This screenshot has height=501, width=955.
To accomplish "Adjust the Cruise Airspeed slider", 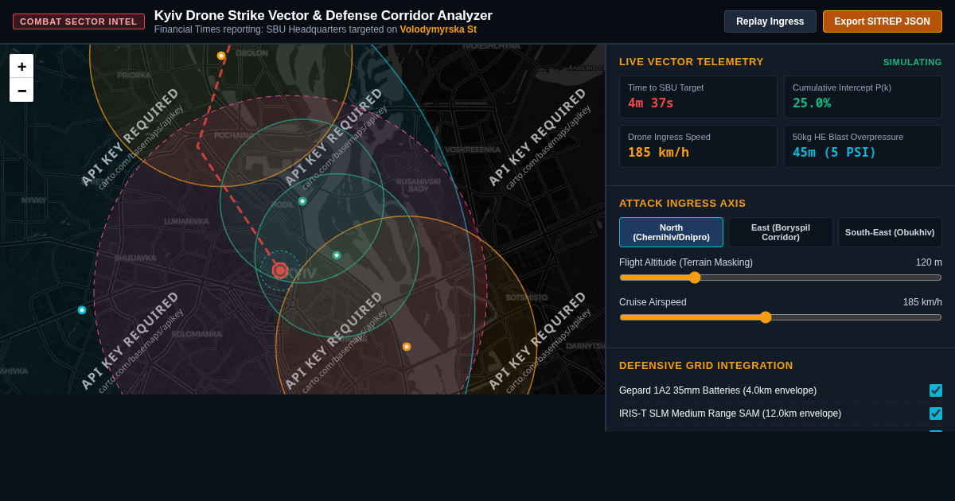I will pyautogui.click(x=780, y=317).
